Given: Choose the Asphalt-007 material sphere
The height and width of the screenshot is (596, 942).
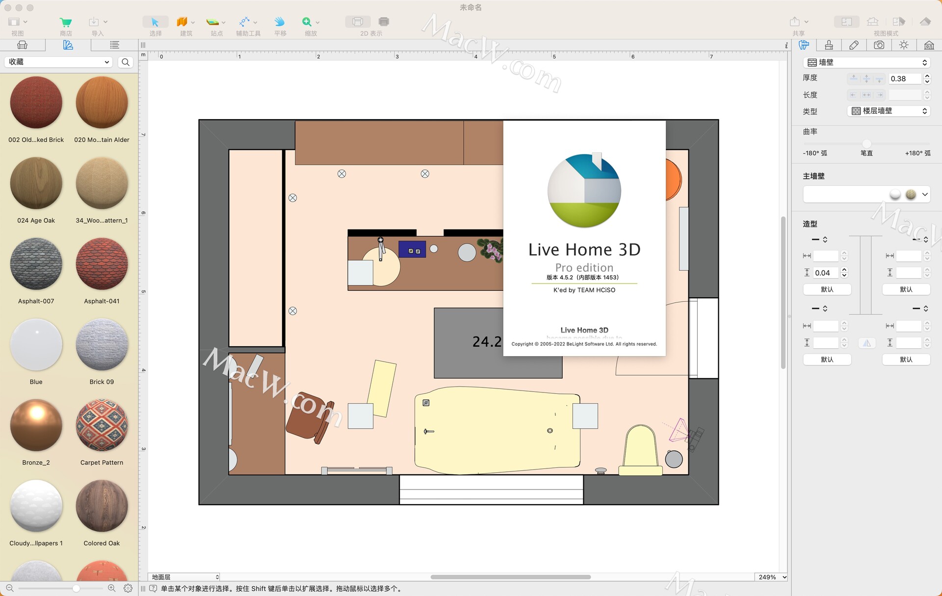Looking at the screenshot, I should click(x=36, y=264).
